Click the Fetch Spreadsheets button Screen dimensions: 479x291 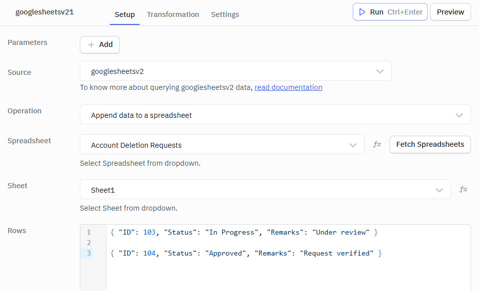point(430,144)
